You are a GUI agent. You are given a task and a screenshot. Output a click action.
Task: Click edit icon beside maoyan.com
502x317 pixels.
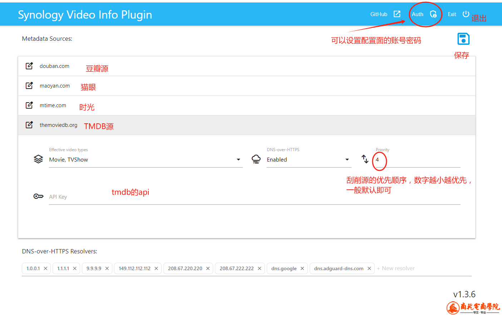point(29,85)
